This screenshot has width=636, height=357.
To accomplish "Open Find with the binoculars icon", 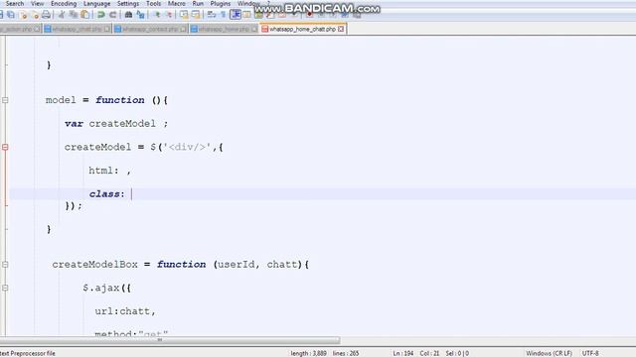I will [128, 15].
